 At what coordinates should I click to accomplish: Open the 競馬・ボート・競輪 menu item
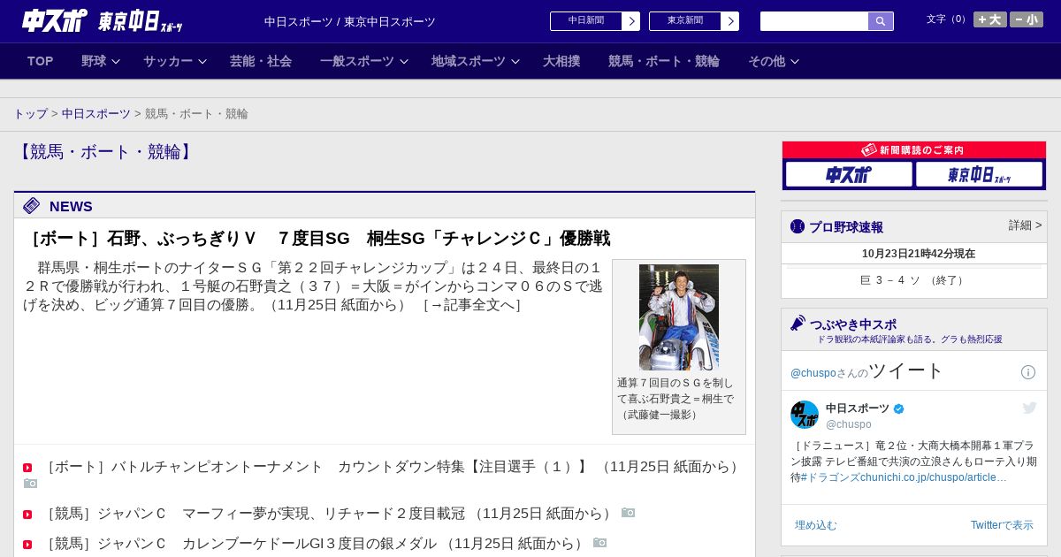[x=664, y=61]
